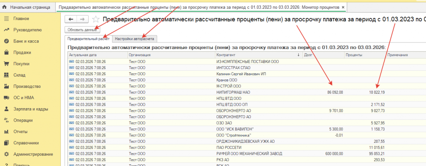Close the Монитор процентов tab

point(343,7)
